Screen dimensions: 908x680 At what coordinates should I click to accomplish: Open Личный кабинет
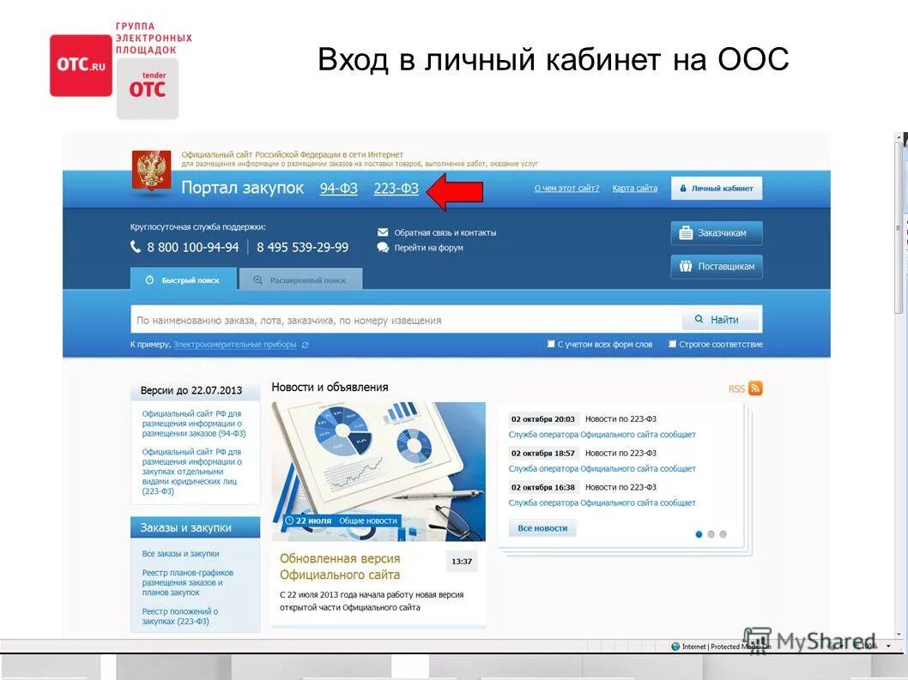tap(717, 187)
